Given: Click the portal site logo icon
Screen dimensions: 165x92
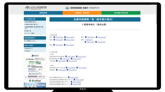Looking at the screenshot, I should click(67, 8).
